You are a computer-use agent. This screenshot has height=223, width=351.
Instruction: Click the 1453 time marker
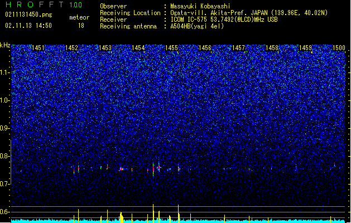(x=105, y=48)
